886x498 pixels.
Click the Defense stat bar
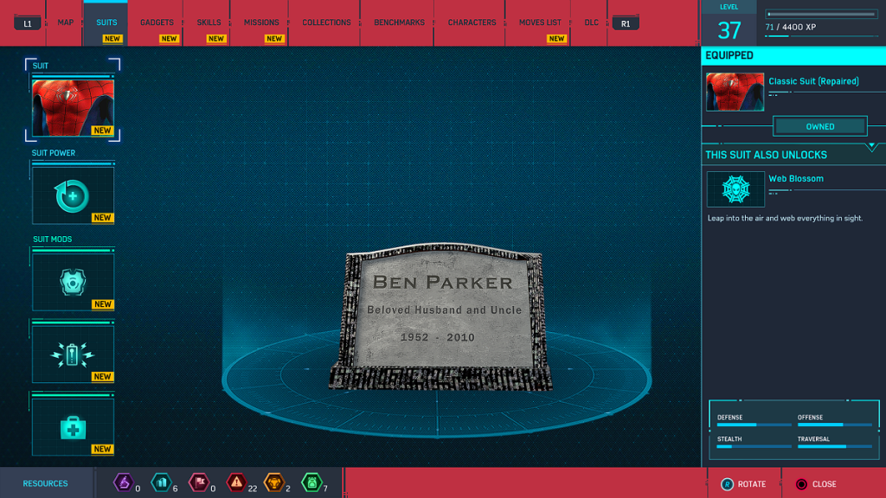750,425
